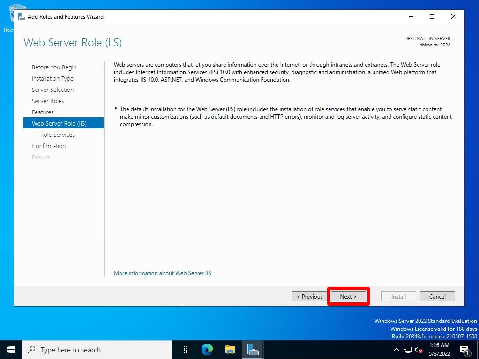Close the wizard window
Image resolution: width=479 pixels, height=359 pixels.
(453, 16)
